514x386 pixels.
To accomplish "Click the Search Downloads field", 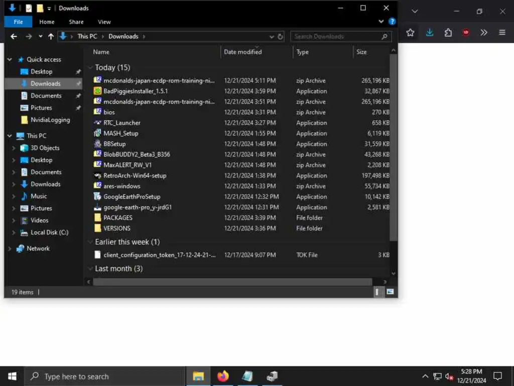I will (x=341, y=36).
